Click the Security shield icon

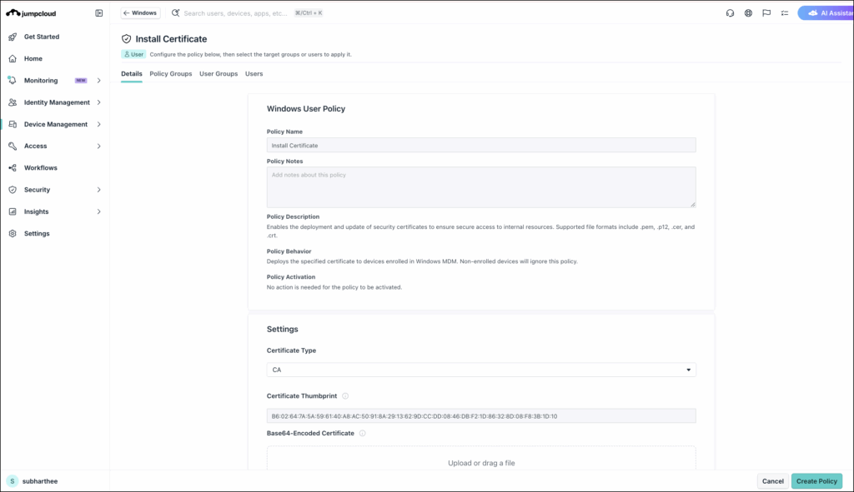click(13, 190)
